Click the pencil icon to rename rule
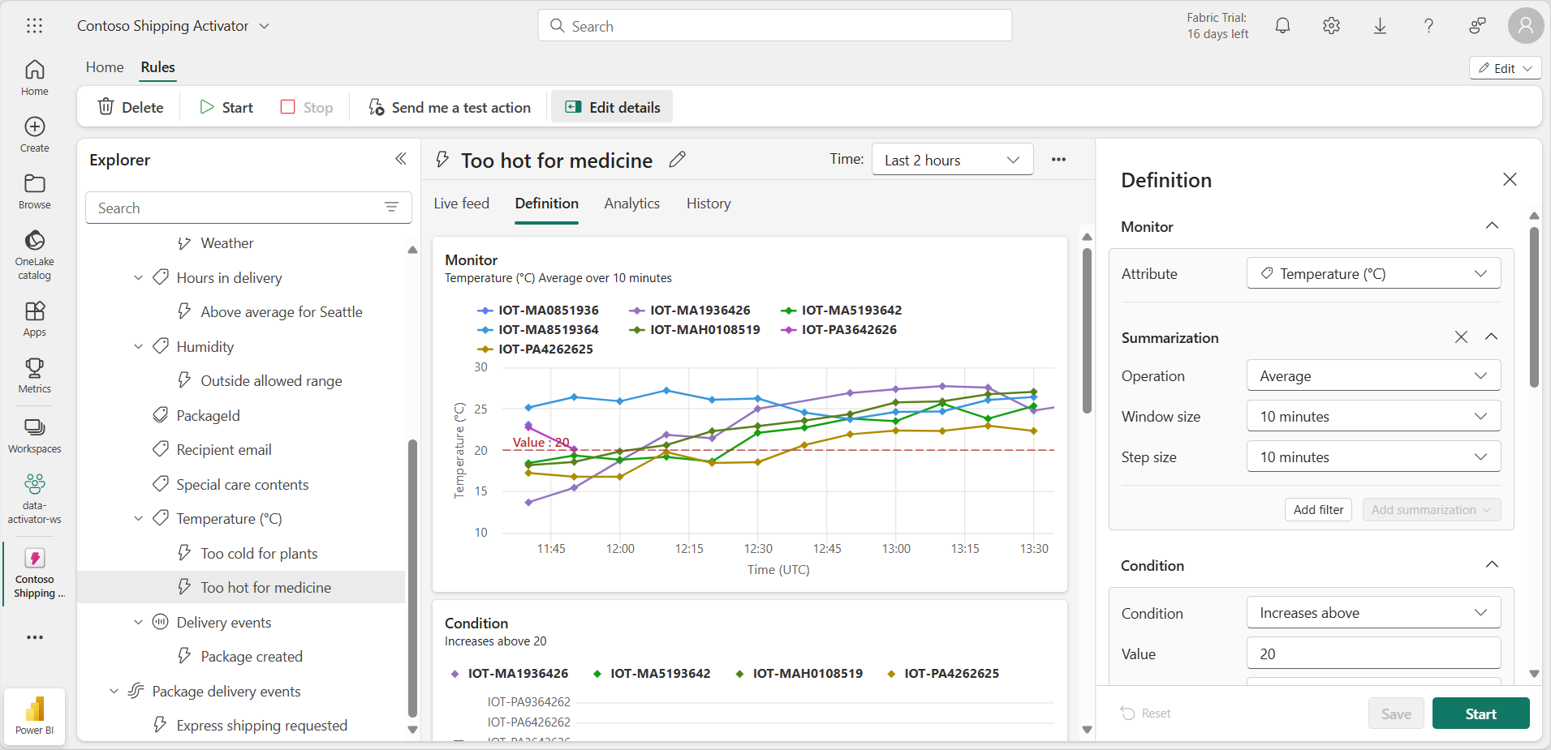This screenshot has width=1551, height=750. tap(677, 160)
